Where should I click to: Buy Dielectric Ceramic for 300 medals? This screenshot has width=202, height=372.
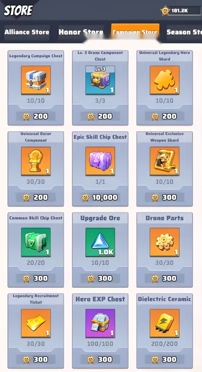[x=164, y=359]
